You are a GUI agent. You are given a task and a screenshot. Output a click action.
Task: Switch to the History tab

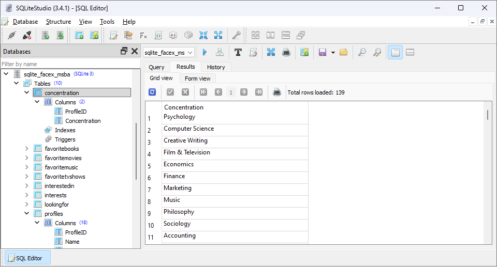coord(216,67)
